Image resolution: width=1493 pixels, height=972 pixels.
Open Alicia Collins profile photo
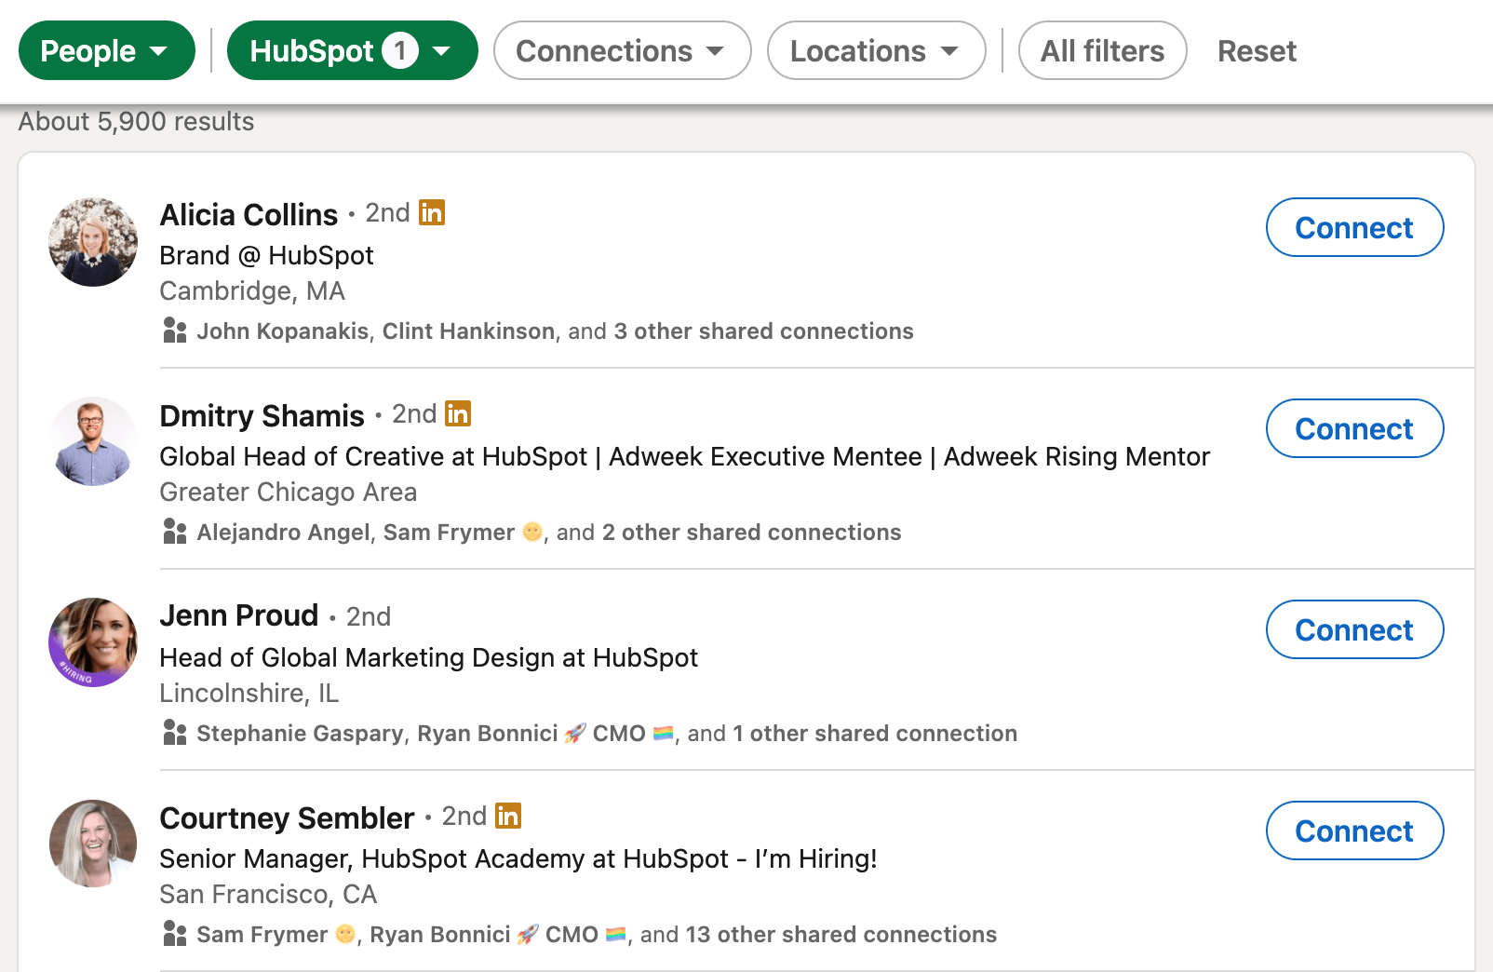(93, 242)
